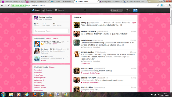Open Chrome wrench settings menu
This screenshot has height=97, width=172.
pos(170,5)
